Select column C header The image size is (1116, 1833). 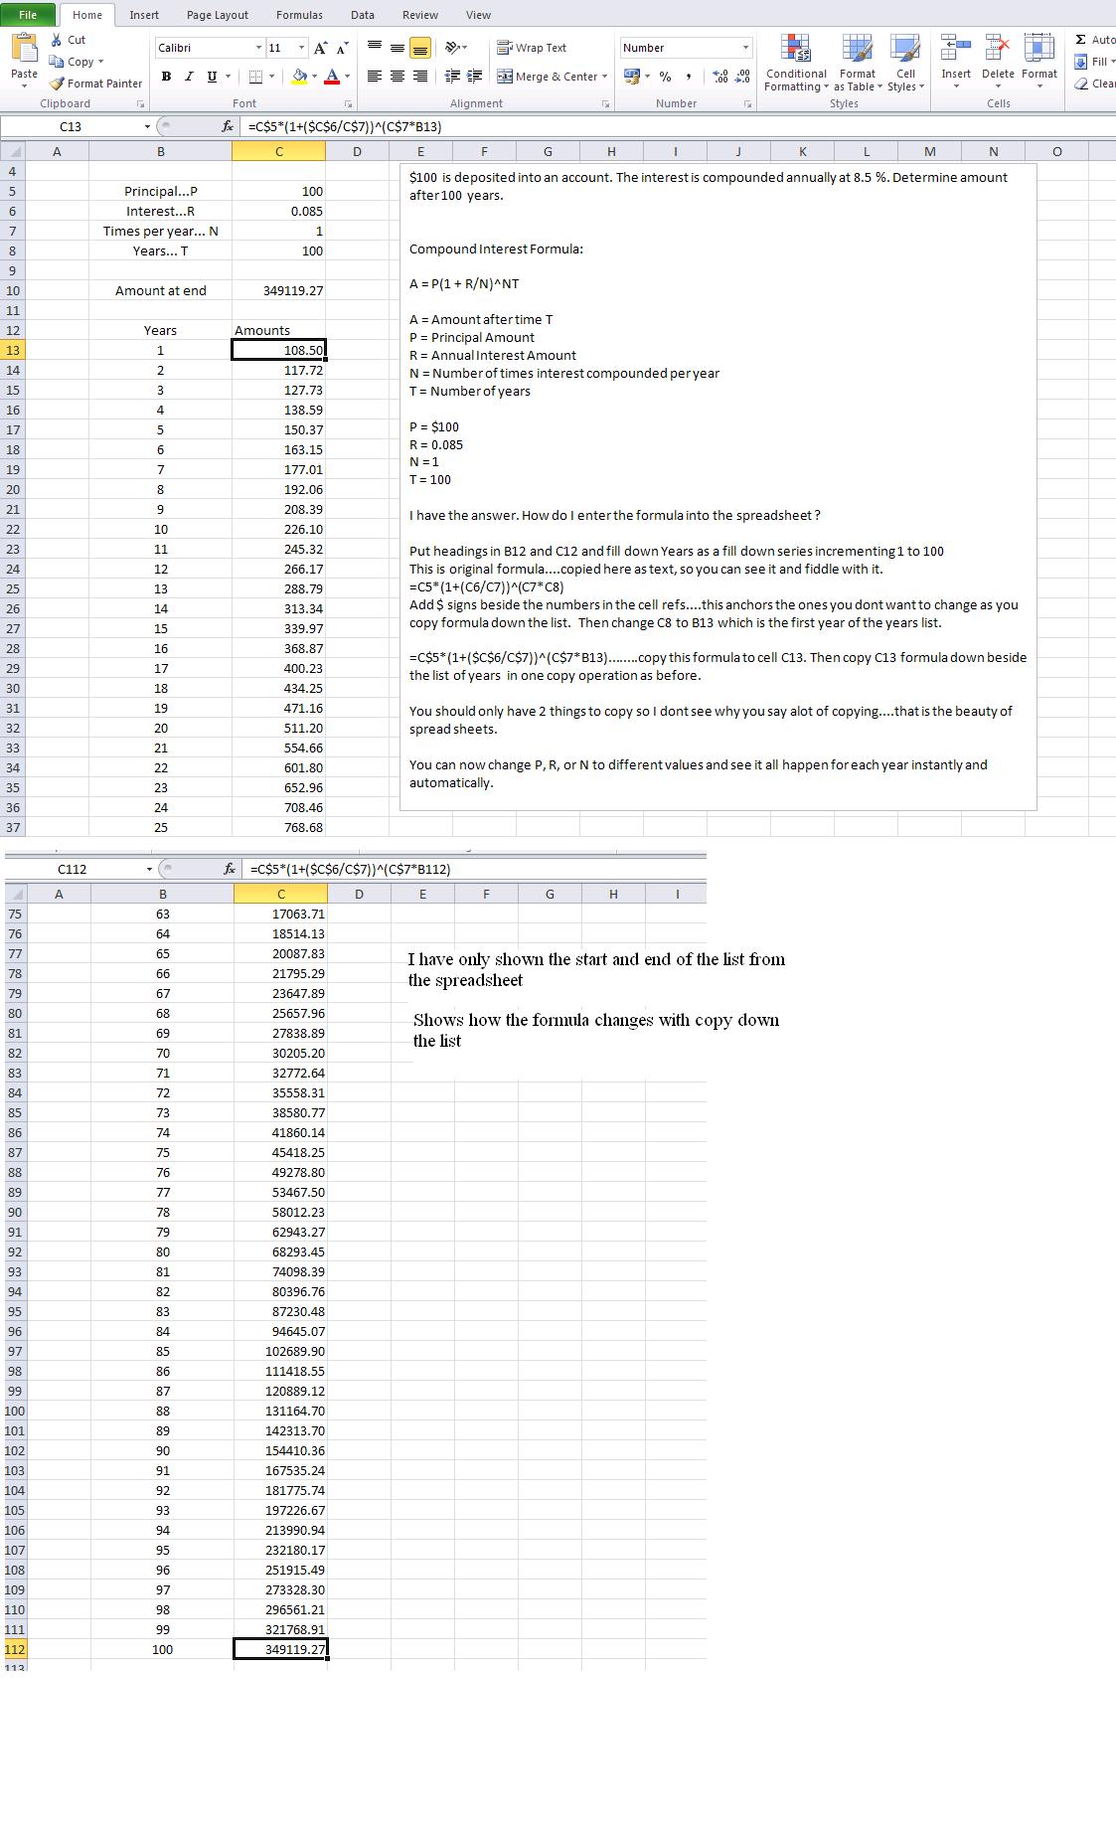(x=279, y=151)
